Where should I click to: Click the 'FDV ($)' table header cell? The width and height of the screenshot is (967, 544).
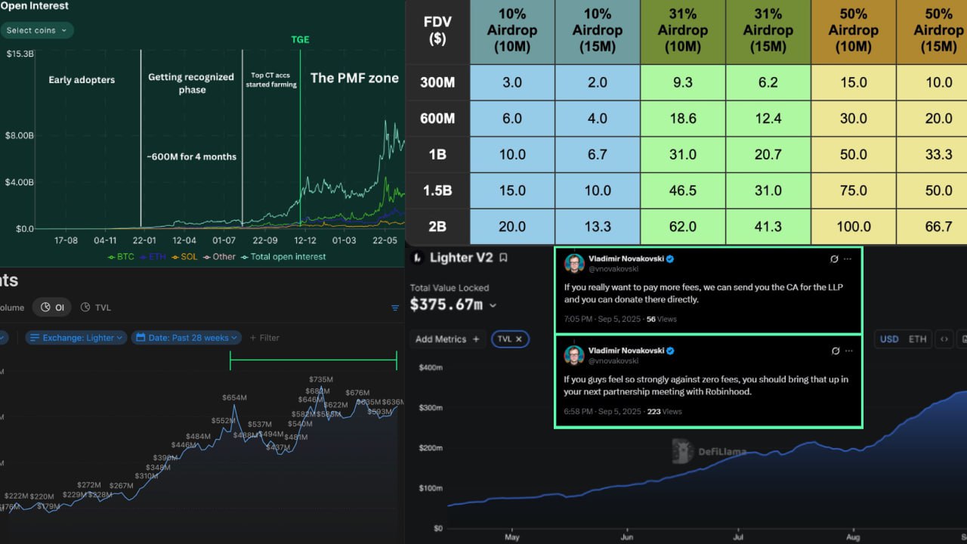437,31
